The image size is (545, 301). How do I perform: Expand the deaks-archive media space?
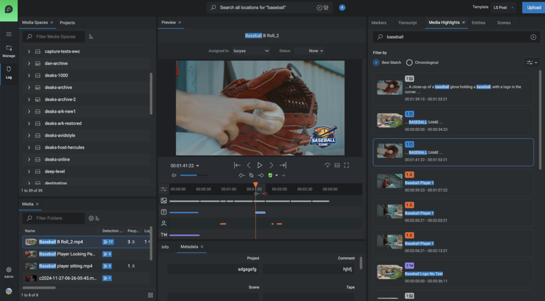tap(29, 87)
